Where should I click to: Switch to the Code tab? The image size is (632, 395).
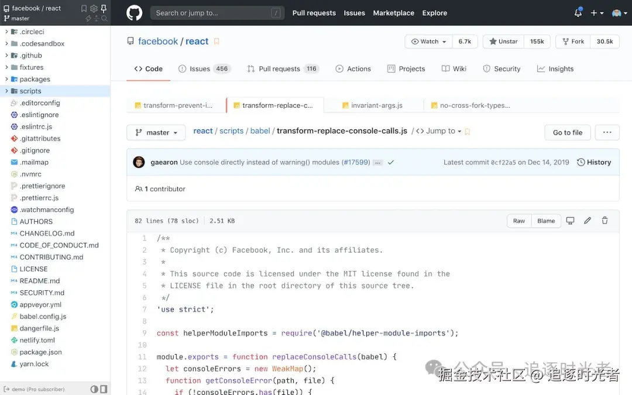coord(148,69)
